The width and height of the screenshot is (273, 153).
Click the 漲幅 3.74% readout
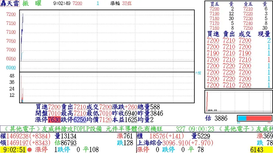pos(121,3)
